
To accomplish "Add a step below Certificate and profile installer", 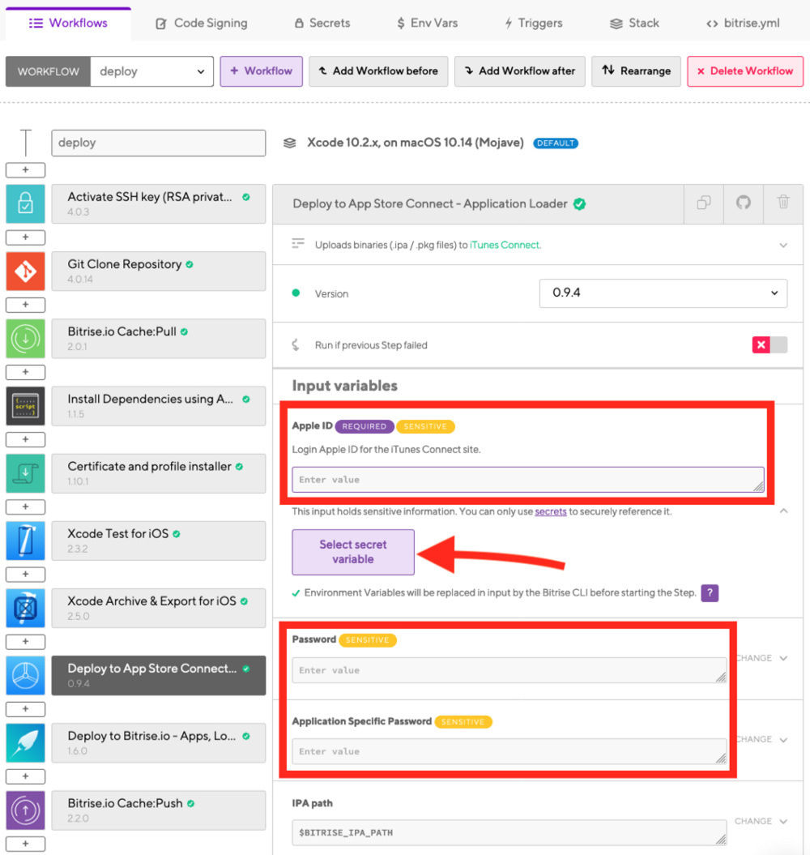I will [x=25, y=507].
